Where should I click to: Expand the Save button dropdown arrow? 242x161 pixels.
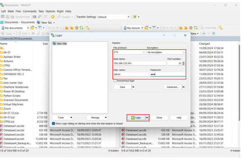[x=133, y=87]
